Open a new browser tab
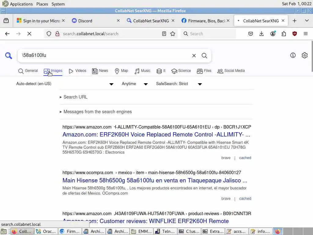Viewport: 313px width, 235px height. click(294, 21)
